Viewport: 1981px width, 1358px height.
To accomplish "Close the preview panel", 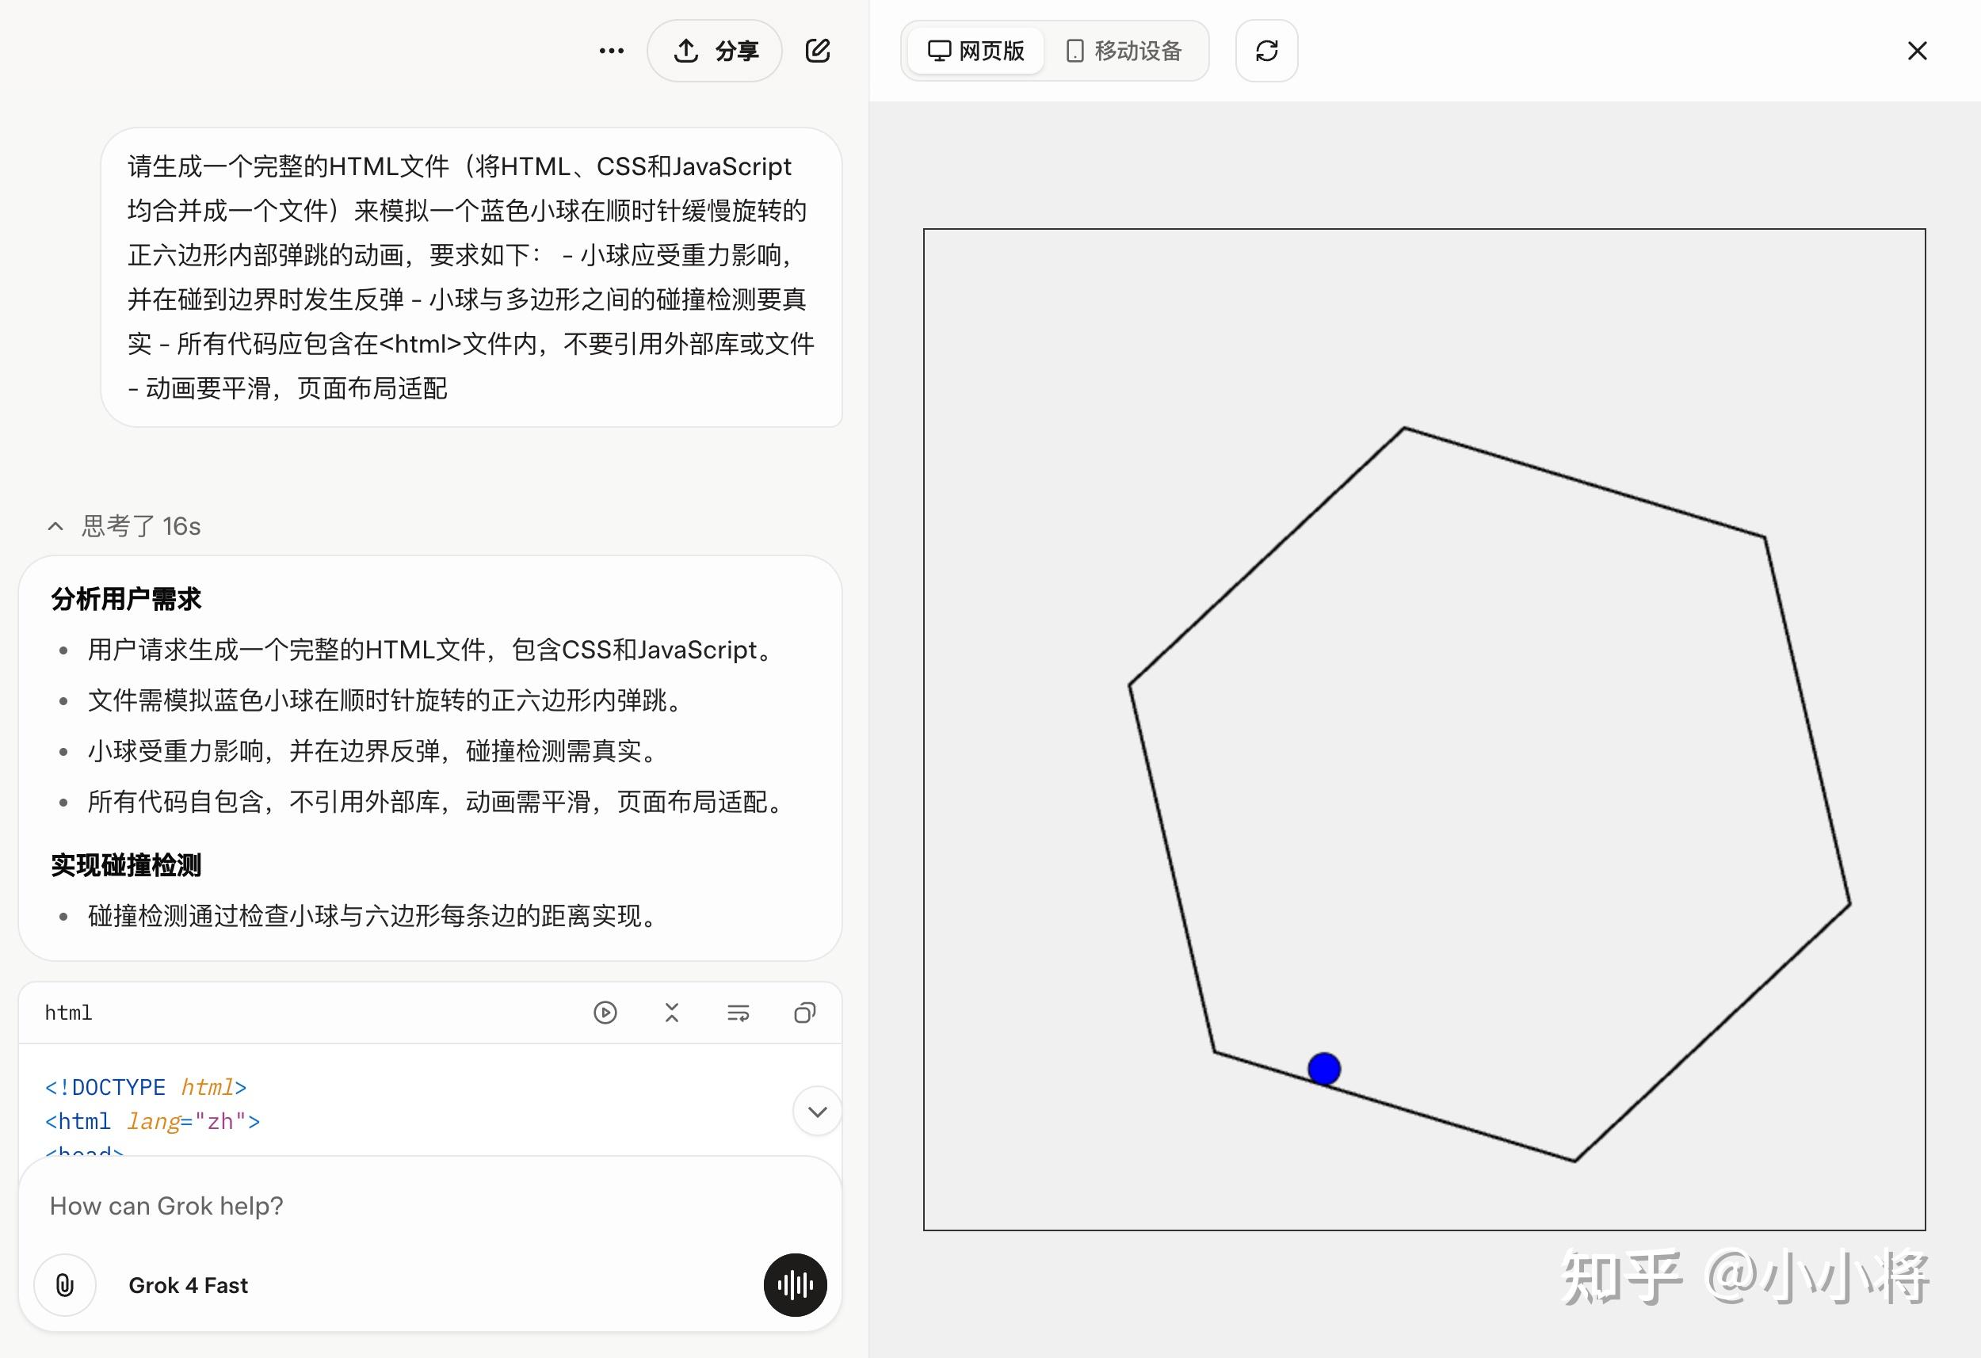I will tap(1917, 50).
